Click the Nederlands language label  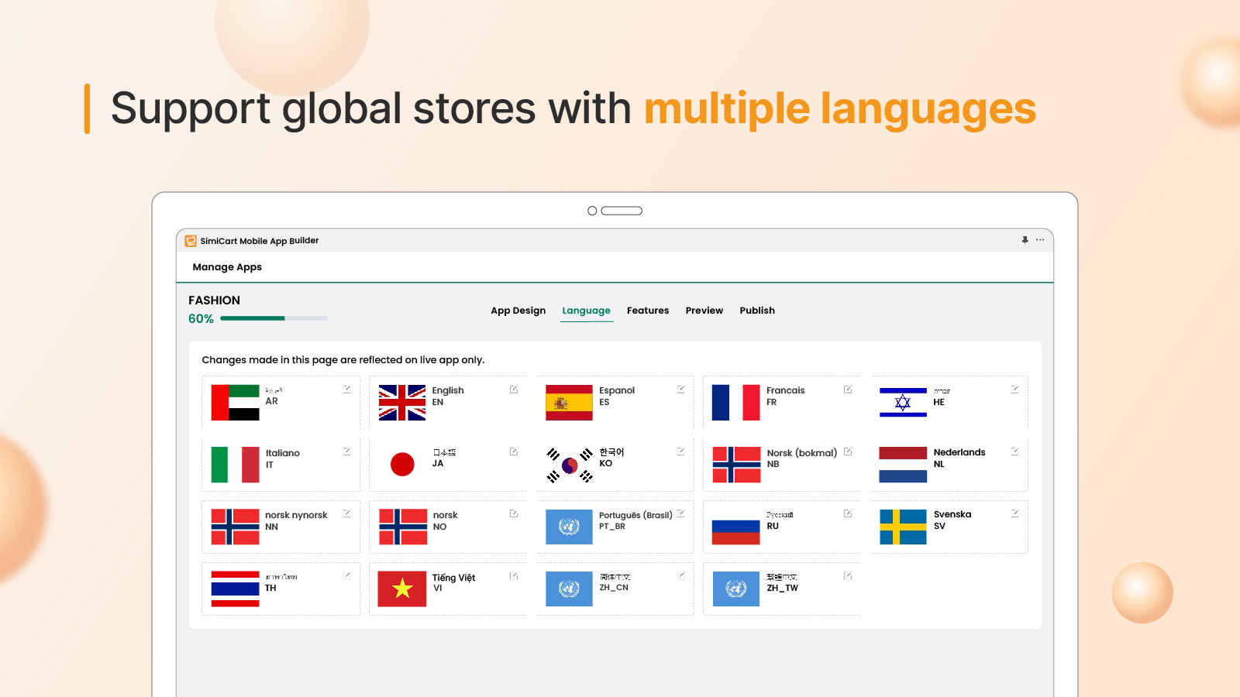click(x=959, y=452)
